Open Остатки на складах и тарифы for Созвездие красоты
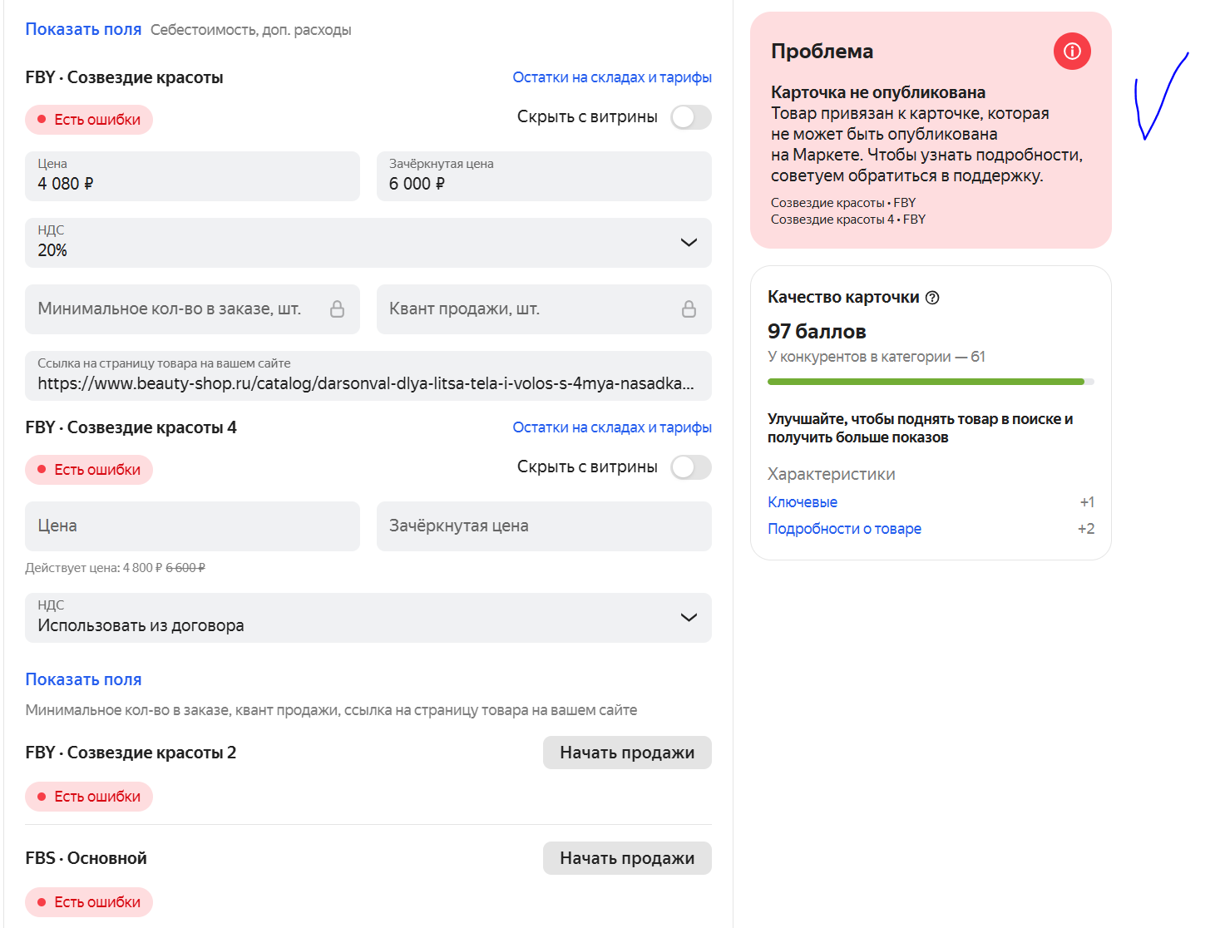Image resolution: width=1220 pixels, height=928 pixels. pyautogui.click(x=611, y=77)
